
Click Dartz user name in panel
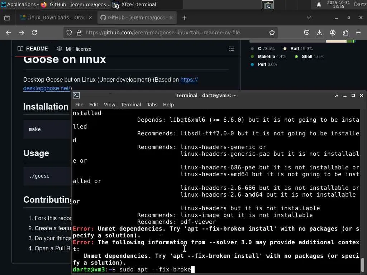point(360,4)
